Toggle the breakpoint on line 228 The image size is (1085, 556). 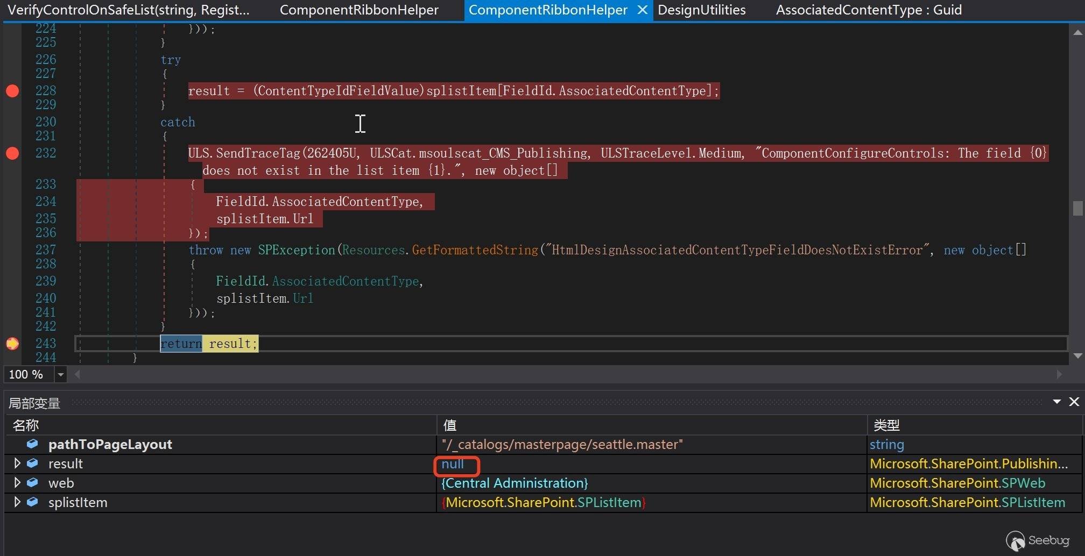pyautogui.click(x=12, y=91)
